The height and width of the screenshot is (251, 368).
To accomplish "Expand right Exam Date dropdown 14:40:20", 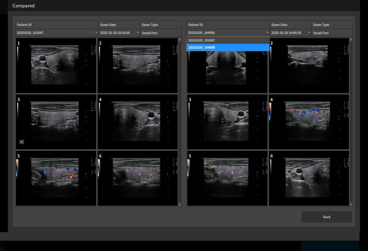I will [x=290, y=33].
